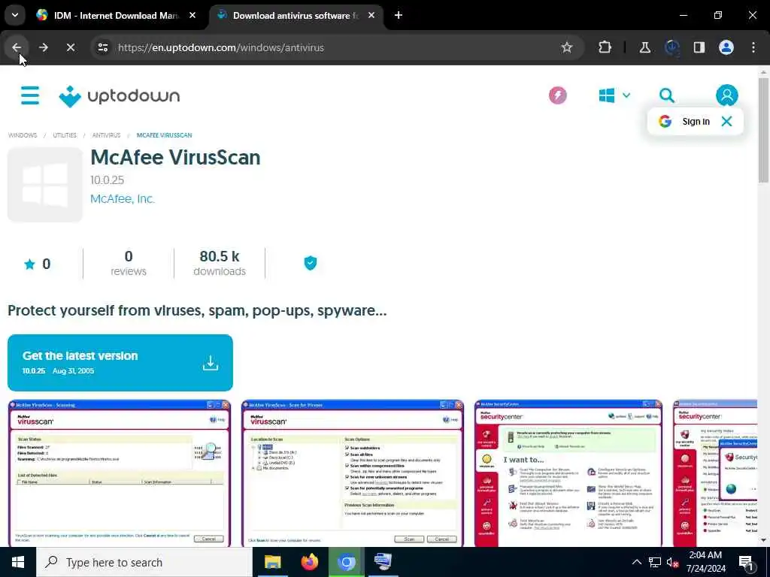Click the 80.5 k downloads stat
Image resolution: width=770 pixels, height=577 pixels.
220,263
